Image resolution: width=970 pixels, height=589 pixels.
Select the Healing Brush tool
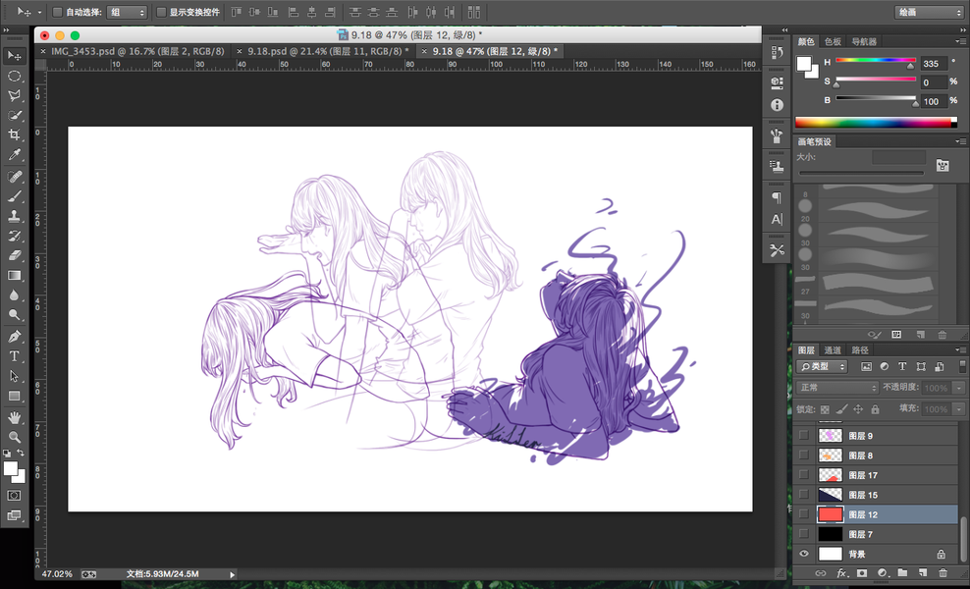[x=14, y=177]
